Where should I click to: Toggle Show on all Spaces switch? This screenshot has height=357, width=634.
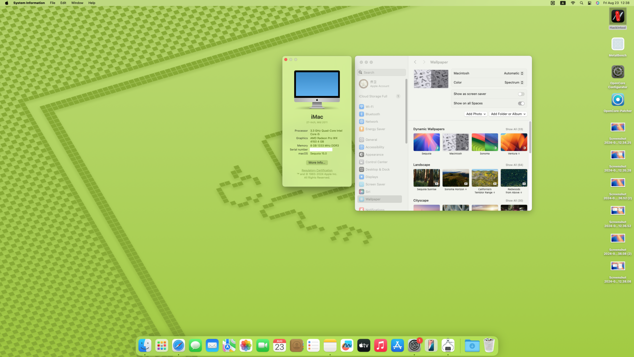521,103
